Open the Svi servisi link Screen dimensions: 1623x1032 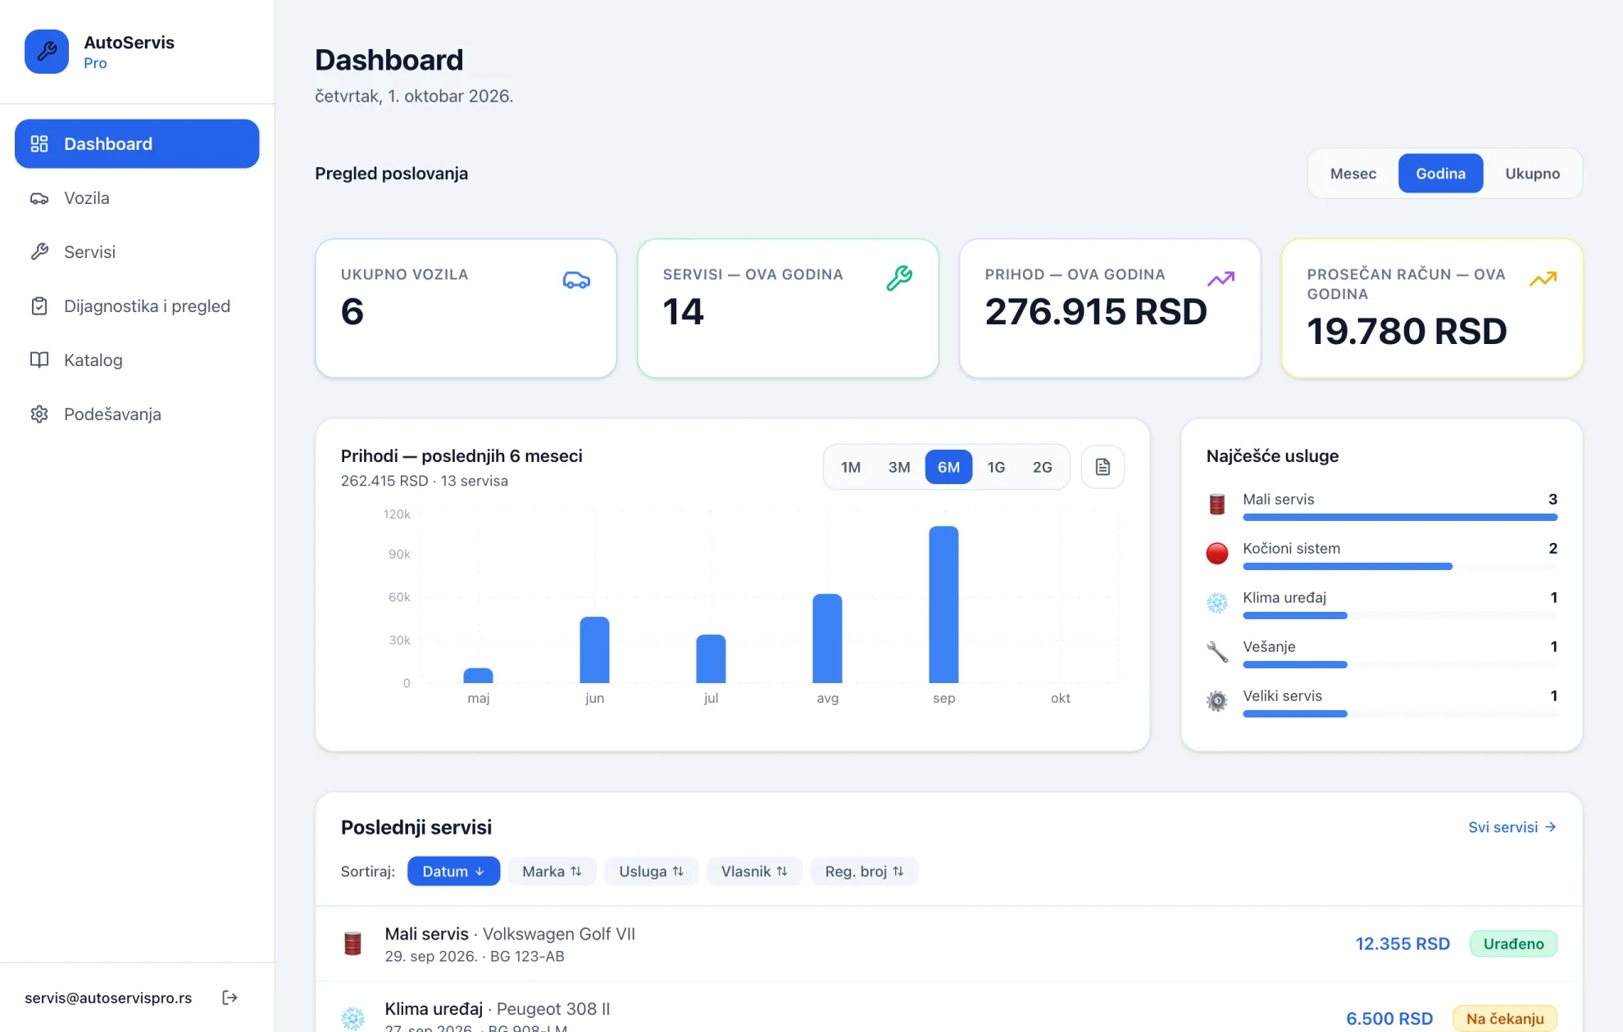click(x=1512, y=827)
